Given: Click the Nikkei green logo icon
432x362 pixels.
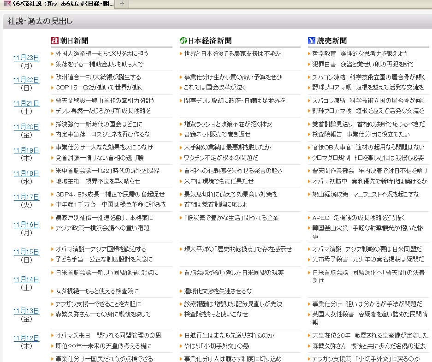Looking at the screenshot, I should 183,41.
